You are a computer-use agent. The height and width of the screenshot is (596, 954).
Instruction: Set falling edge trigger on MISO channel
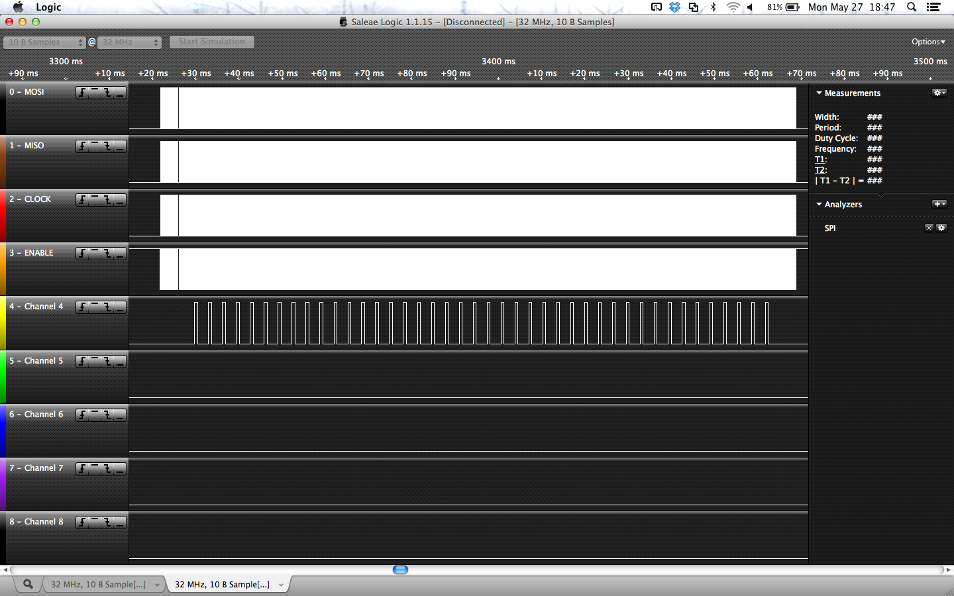(x=107, y=146)
